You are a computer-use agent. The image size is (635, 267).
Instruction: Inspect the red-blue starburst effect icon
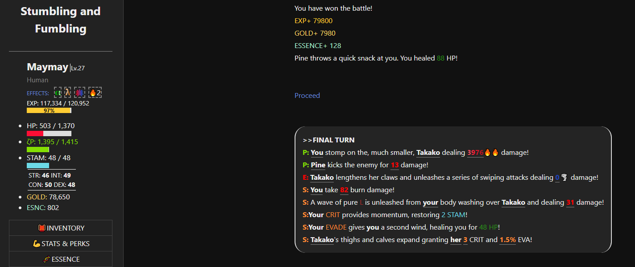79,93
